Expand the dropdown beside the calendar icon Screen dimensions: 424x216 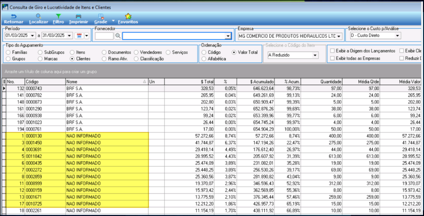(x=87, y=36)
